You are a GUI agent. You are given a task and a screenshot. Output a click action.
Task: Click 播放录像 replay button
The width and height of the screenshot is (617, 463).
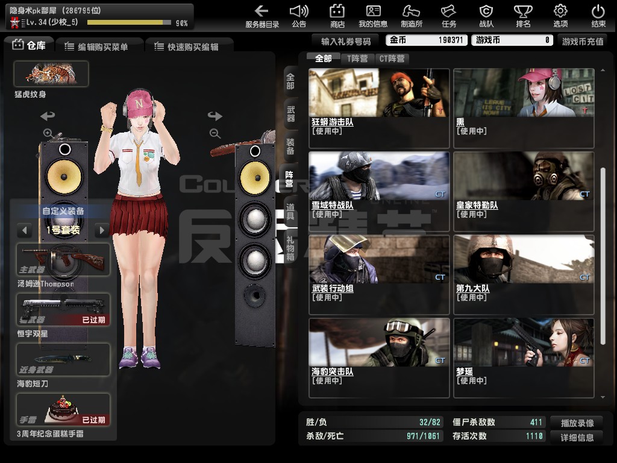[577, 423]
